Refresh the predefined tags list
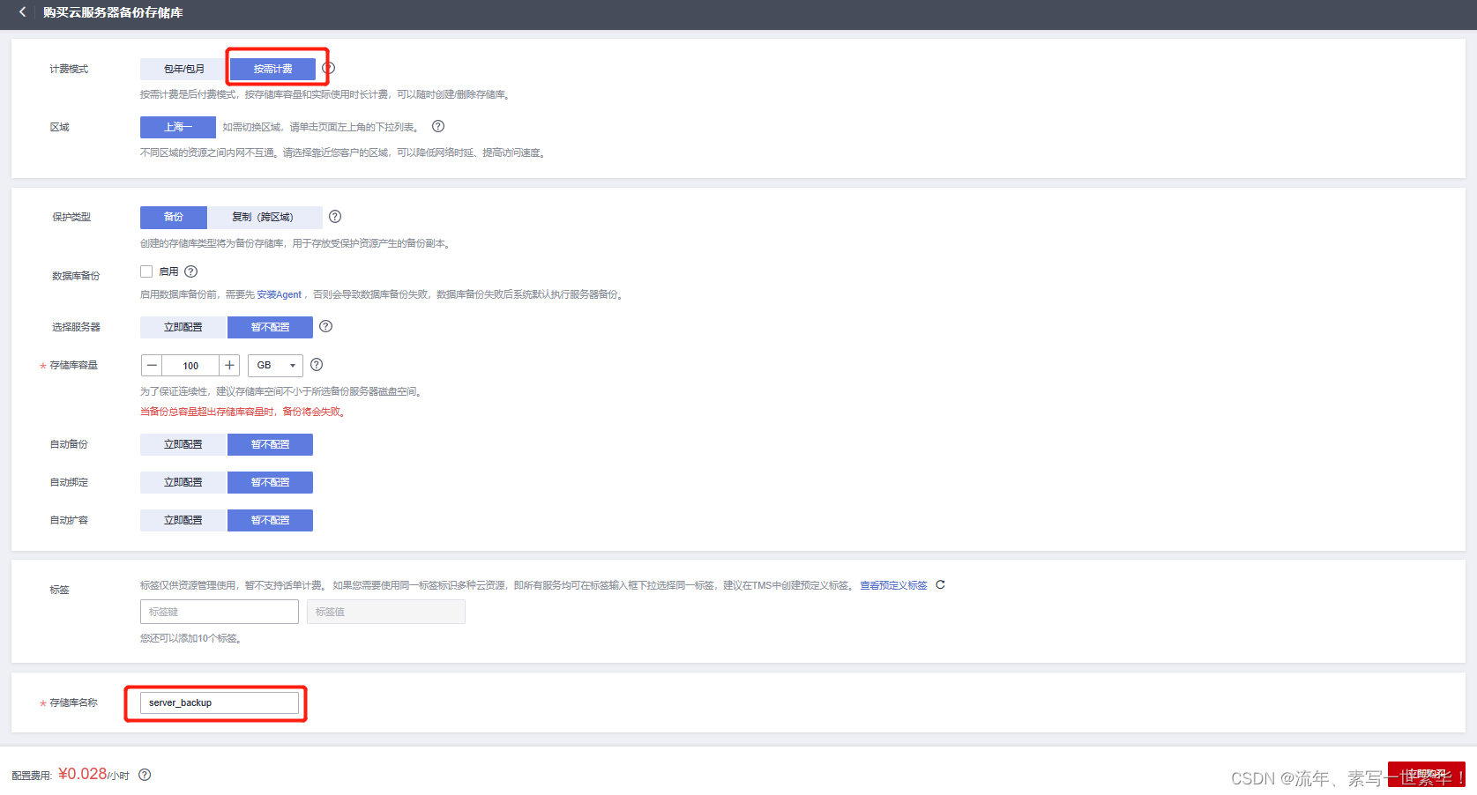Image resolution: width=1477 pixels, height=795 pixels. coord(940,584)
